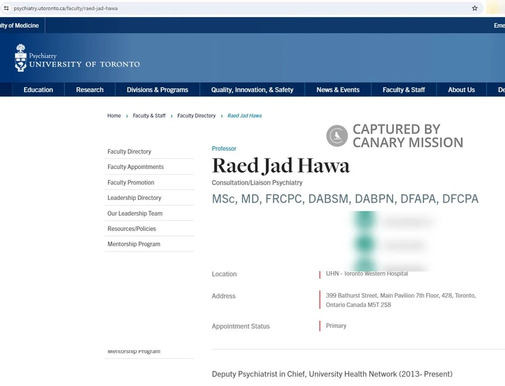
Task: Open the News & Events menu
Action: (338, 90)
